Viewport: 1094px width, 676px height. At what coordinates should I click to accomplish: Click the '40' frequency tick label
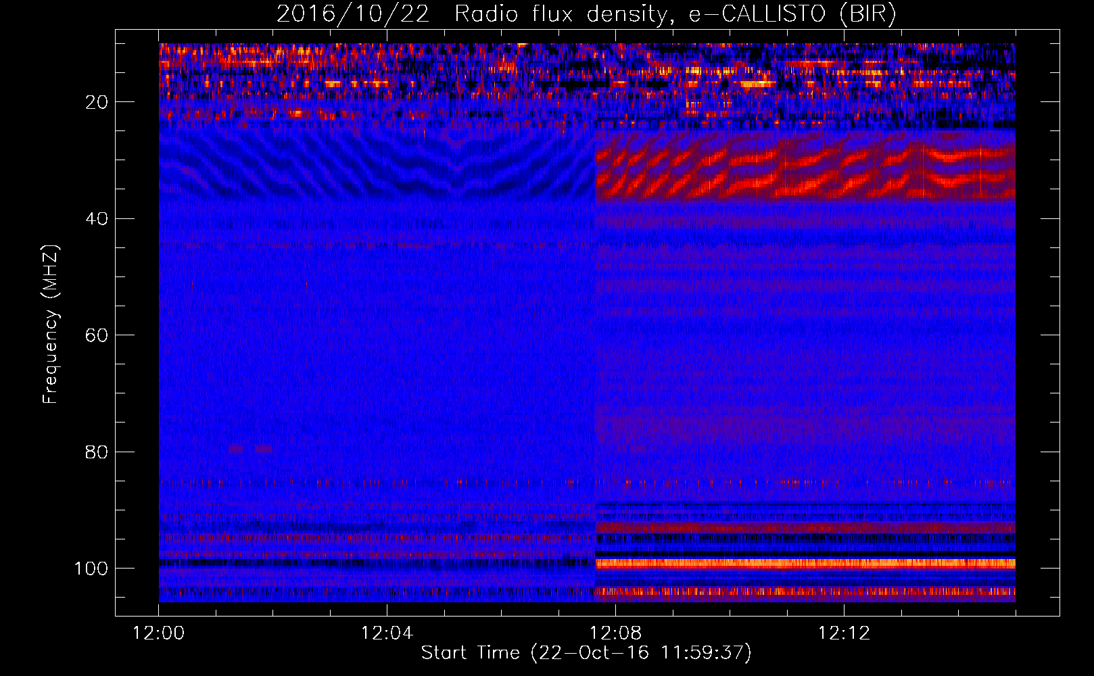pos(97,219)
